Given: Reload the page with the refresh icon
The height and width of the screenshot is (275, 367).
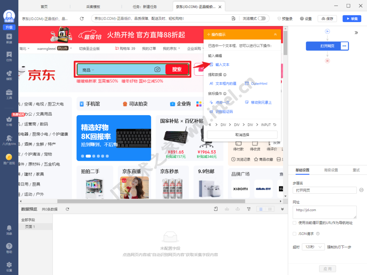Looking at the screenshot, I should click(x=82, y=19).
